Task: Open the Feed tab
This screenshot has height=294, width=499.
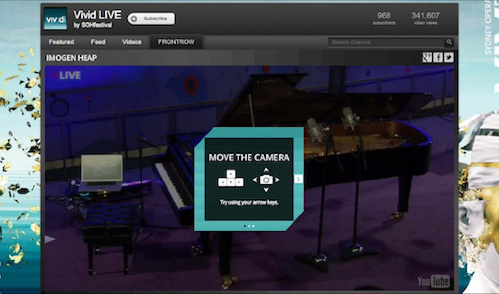Action: click(98, 42)
